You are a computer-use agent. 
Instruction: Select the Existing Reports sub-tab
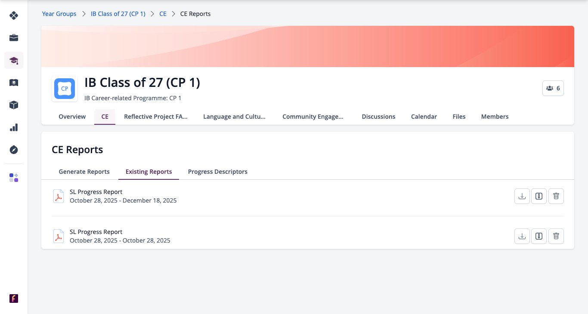click(149, 172)
